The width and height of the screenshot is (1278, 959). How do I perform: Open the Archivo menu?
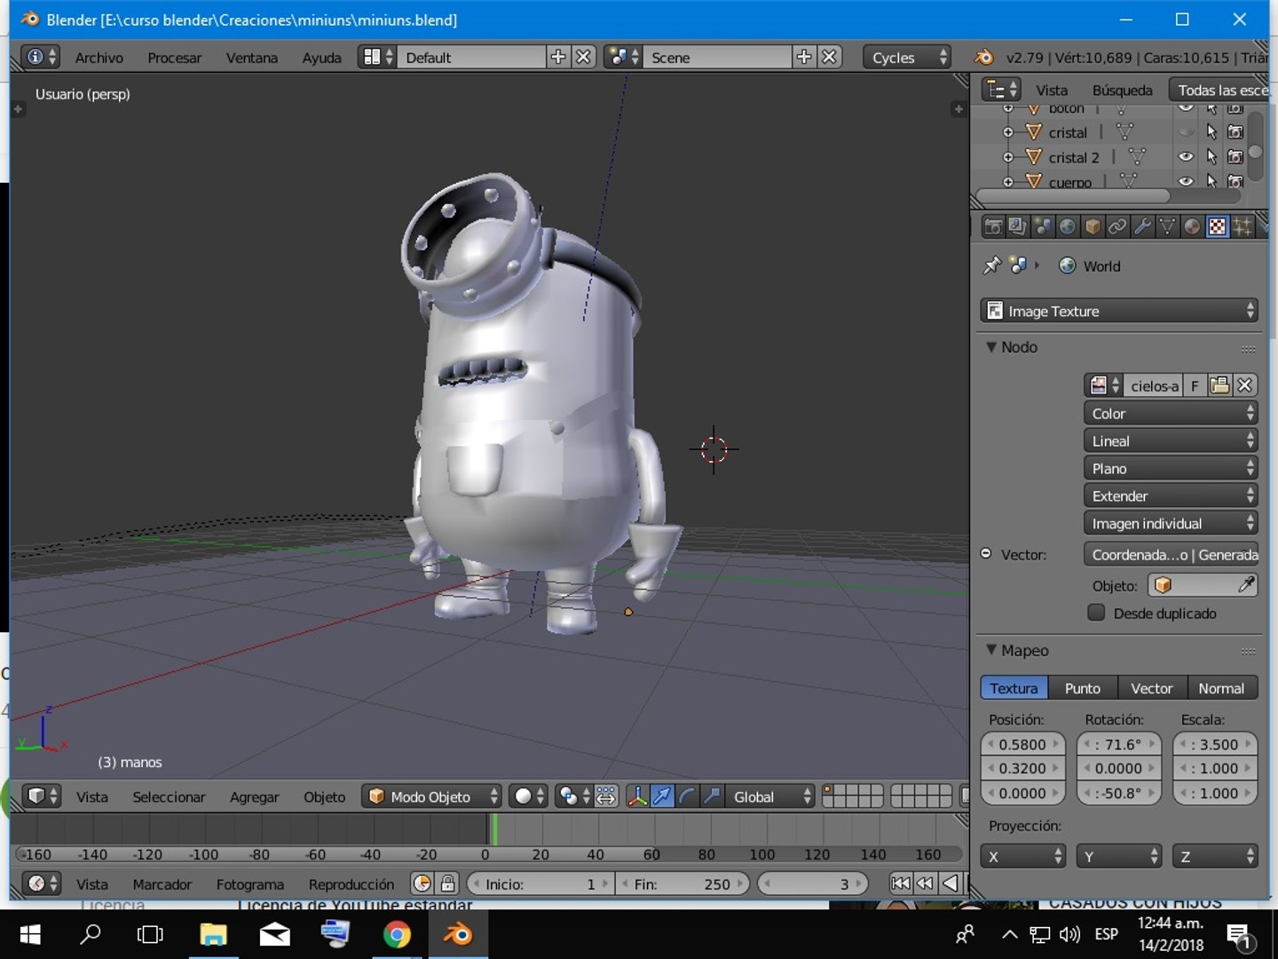(99, 57)
